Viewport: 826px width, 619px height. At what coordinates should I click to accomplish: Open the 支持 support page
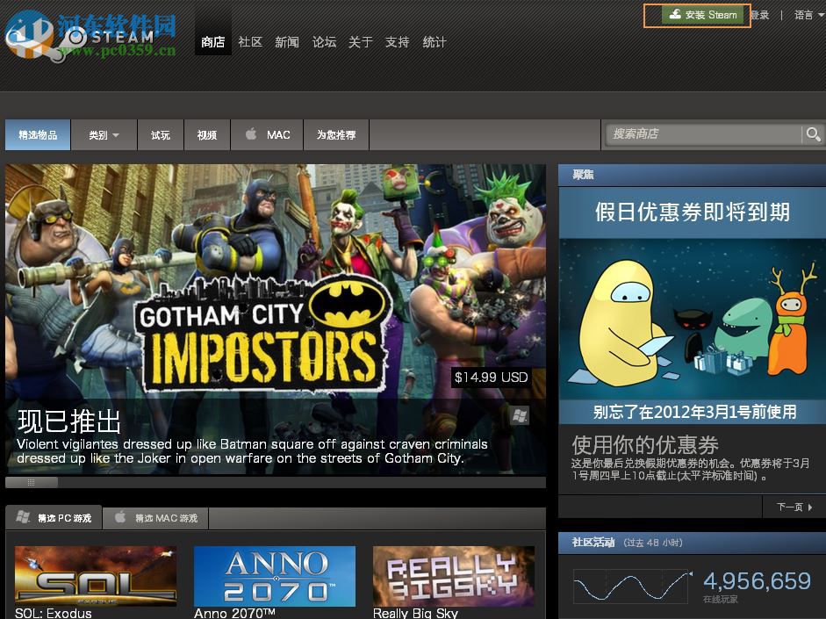pyautogui.click(x=397, y=41)
